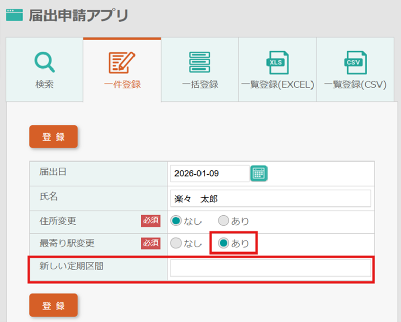
Task: Select あり for 住所変更
Action: [x=224, y=221]
